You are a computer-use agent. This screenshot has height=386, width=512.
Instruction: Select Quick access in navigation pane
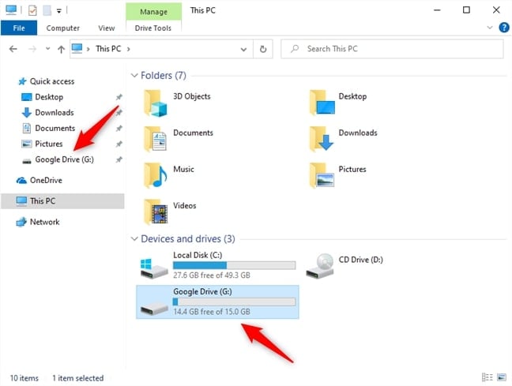pyautogui.click(x=52, y=81)
